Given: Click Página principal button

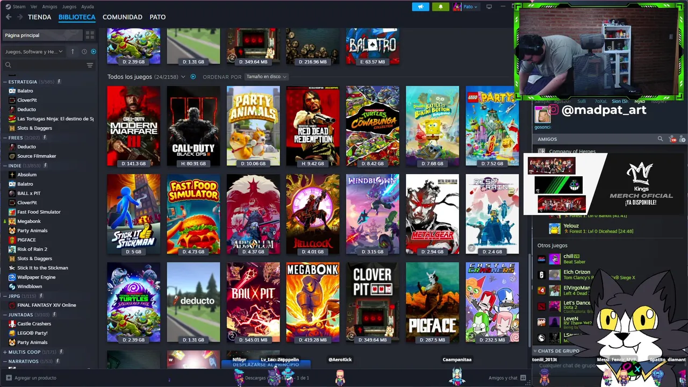Looking at the screenshot, I should click(42, 35).
